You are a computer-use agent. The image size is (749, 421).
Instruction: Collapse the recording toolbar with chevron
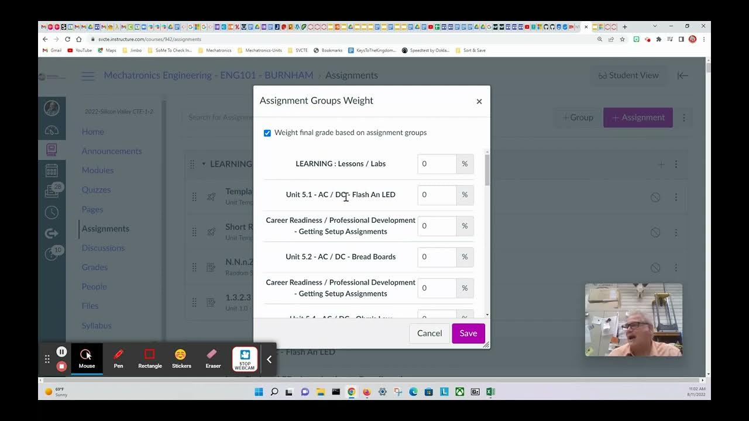click(269, 360)
